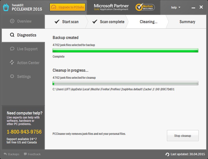Image resolution: width=208 pixels, height=159 pixels.
Task: Click the 'Complete' status text
Action: 58,57
